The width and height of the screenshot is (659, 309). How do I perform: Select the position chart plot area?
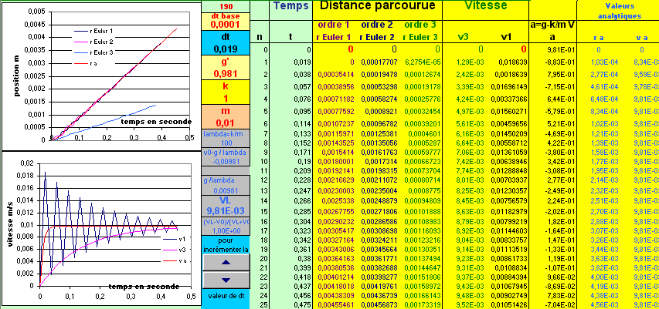tap(121, 76)
